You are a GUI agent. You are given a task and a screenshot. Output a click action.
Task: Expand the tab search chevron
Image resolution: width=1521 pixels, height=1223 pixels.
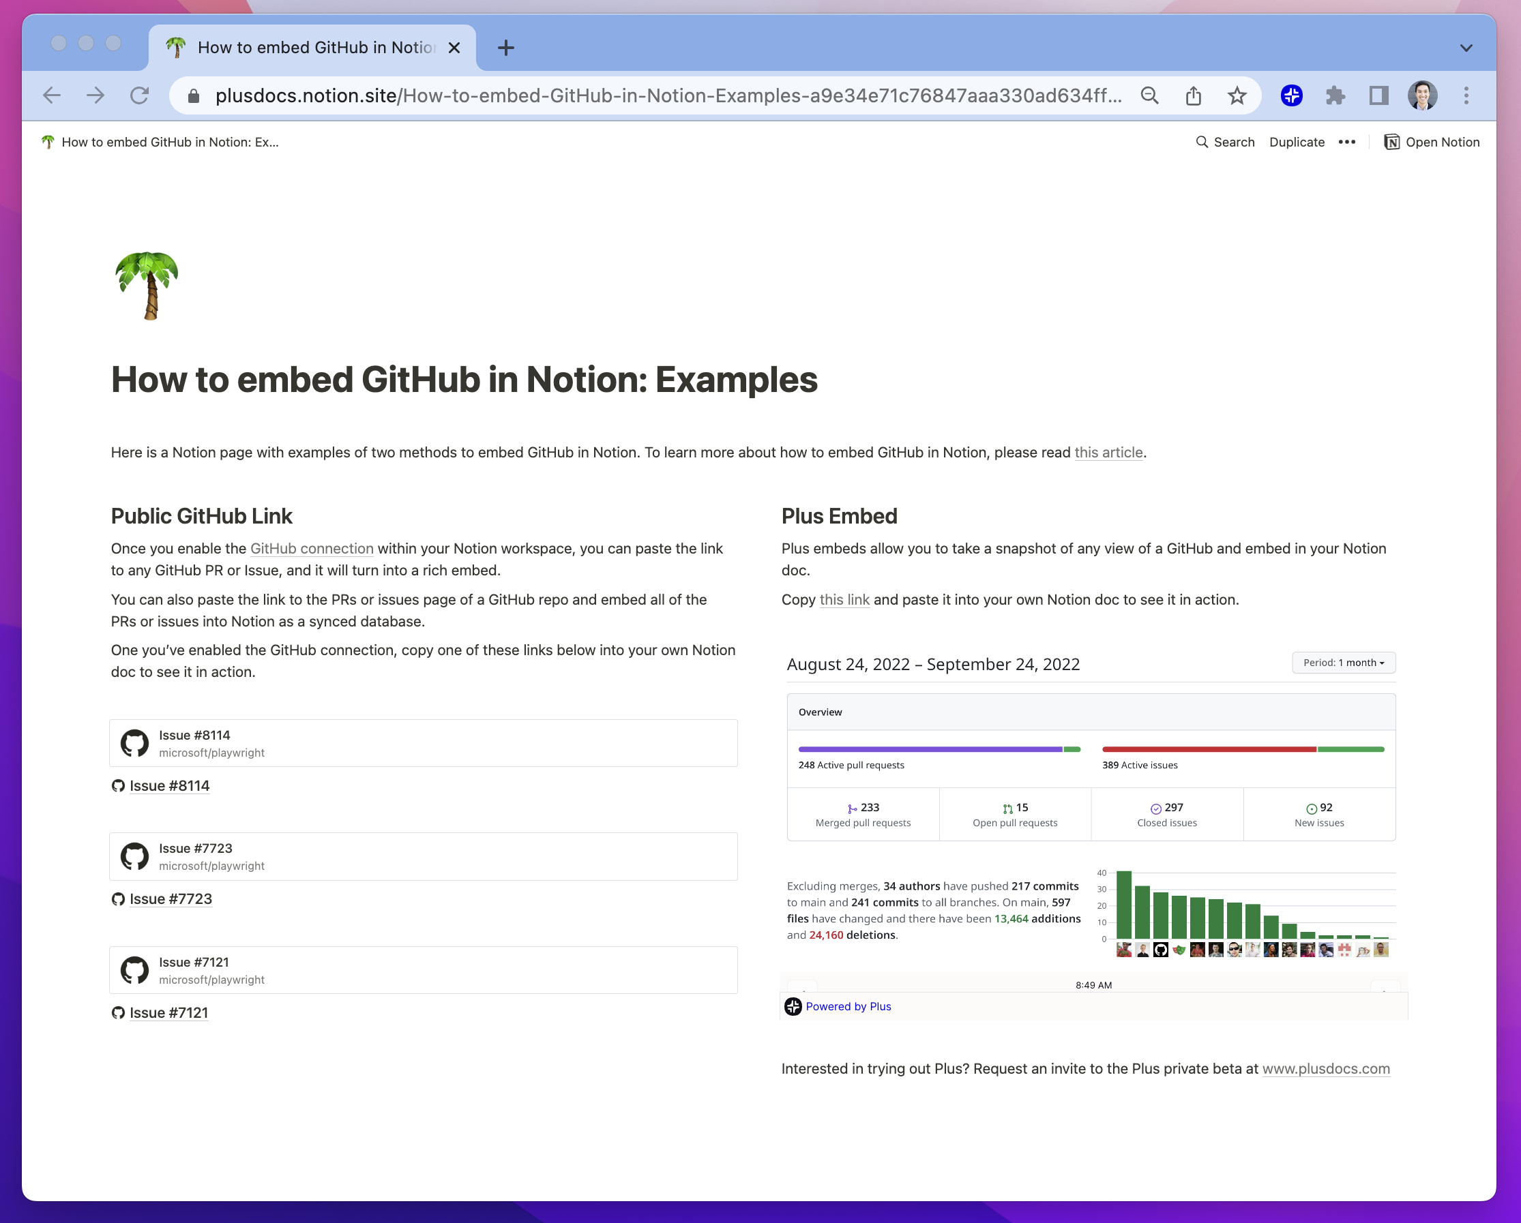1466,48
